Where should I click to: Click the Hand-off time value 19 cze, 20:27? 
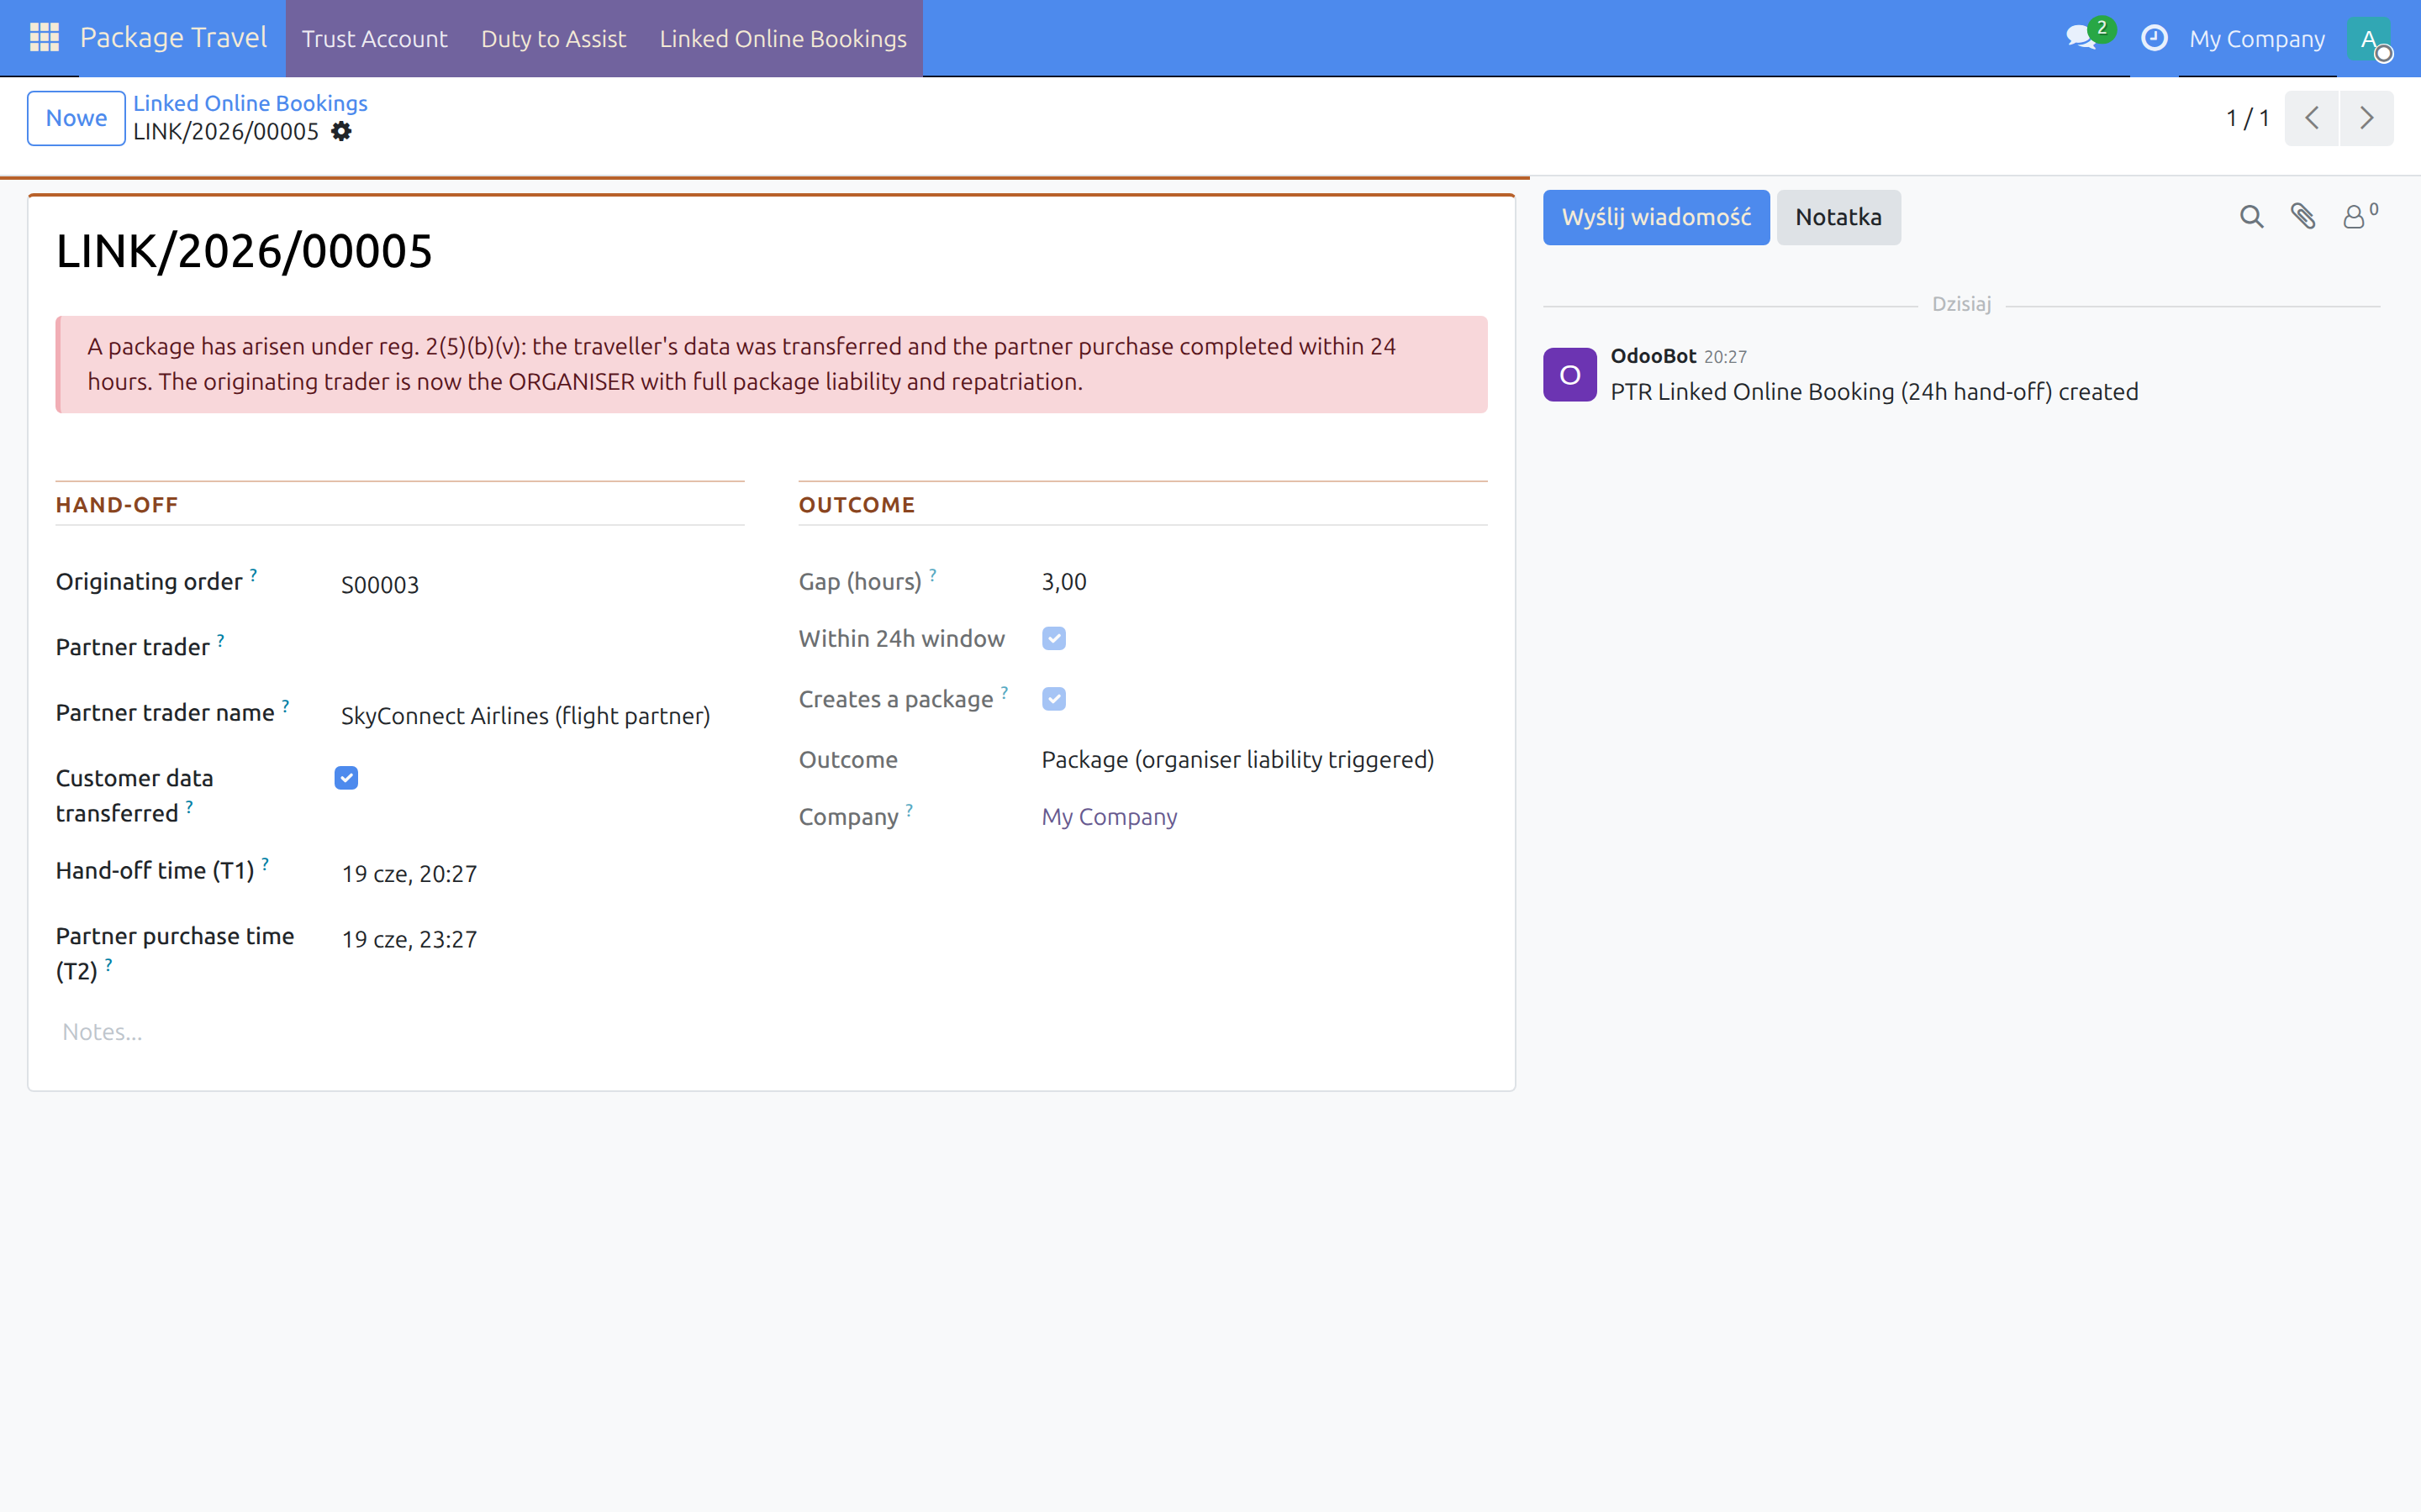409,874
